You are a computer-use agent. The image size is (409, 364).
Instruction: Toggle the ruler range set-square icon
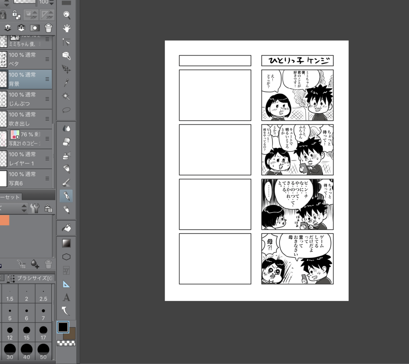click(47, 15)
